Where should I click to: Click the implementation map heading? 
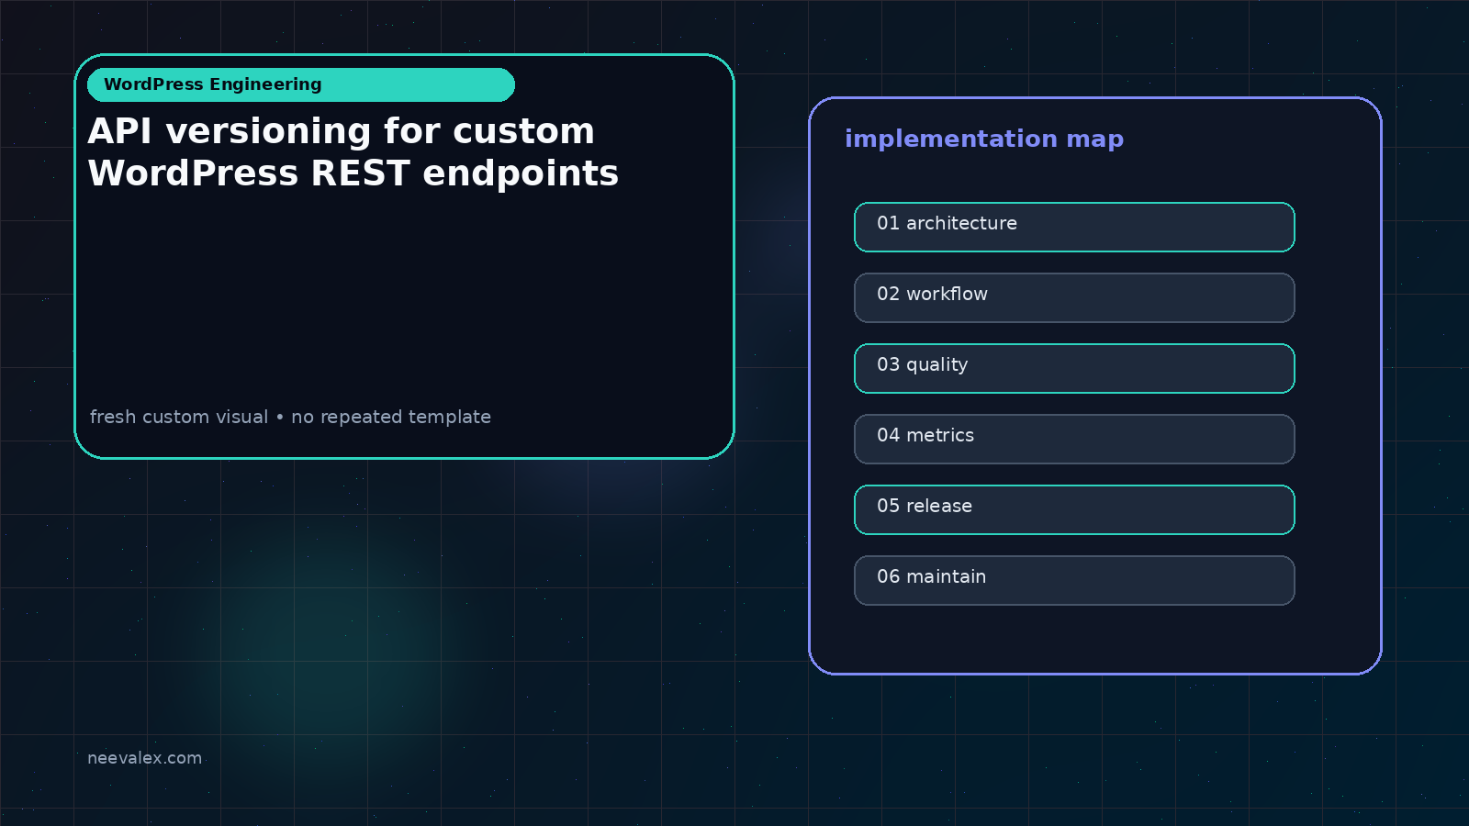984,139
